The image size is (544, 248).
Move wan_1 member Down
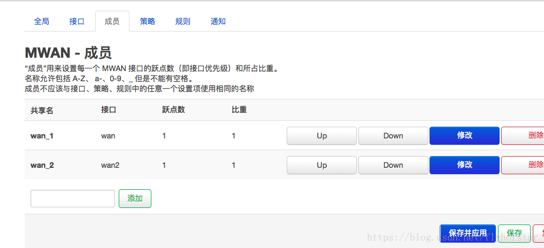coord(393,136)
